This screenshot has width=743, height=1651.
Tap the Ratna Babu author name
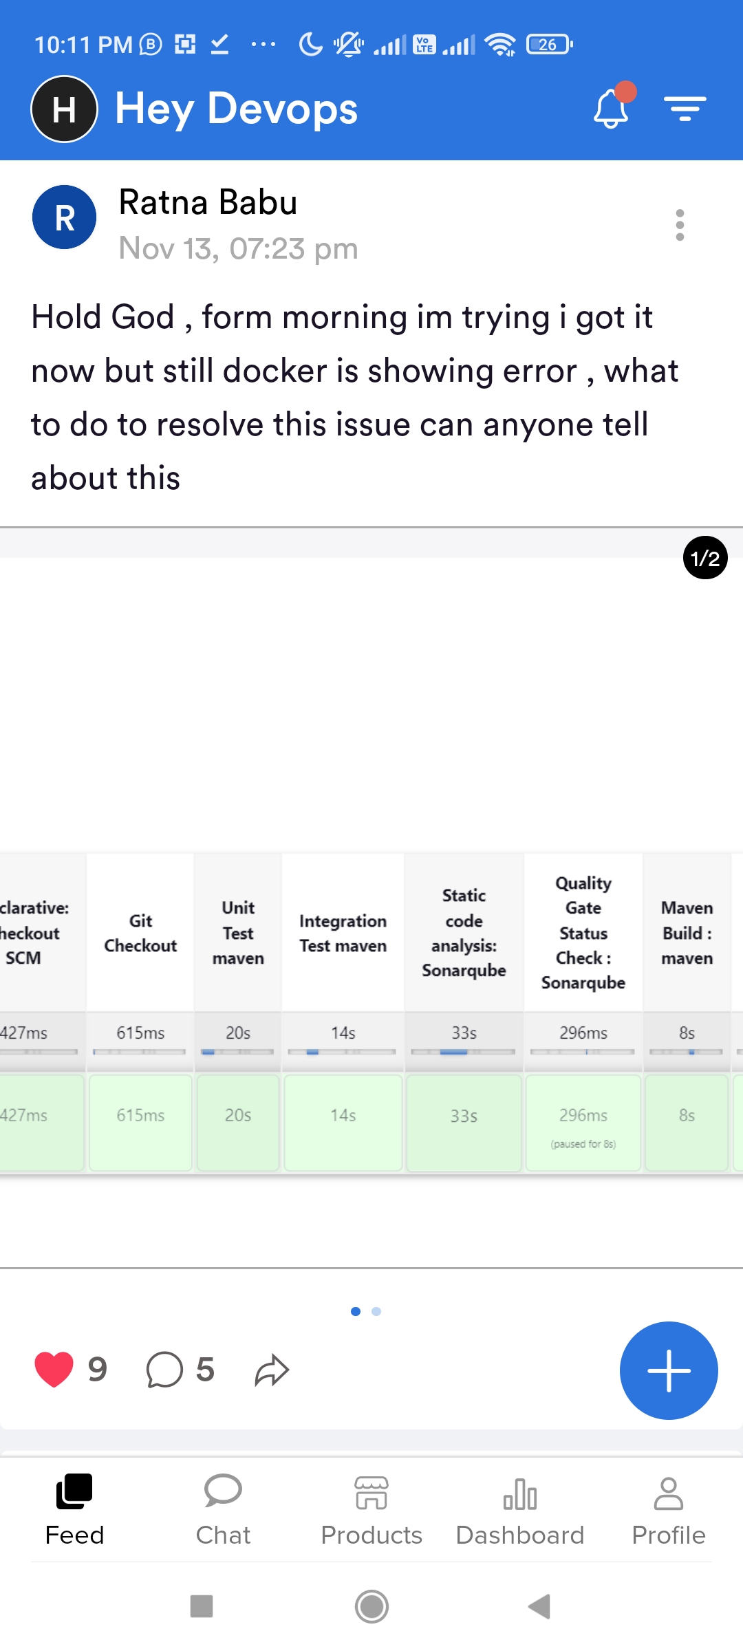click(x=208, y=202)
